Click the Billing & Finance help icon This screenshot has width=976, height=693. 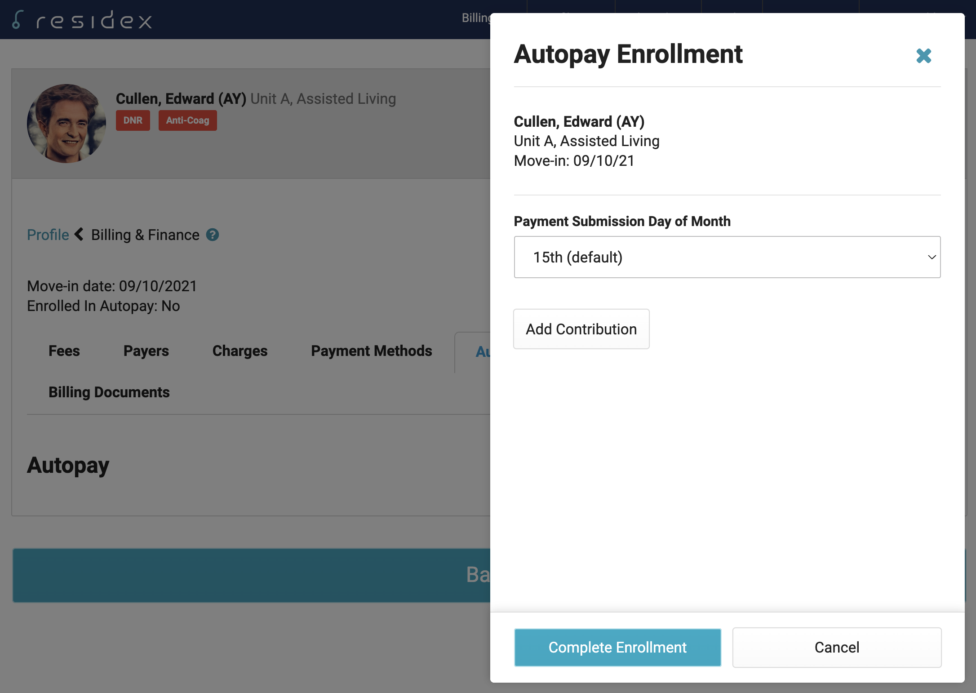coord(212,235)
